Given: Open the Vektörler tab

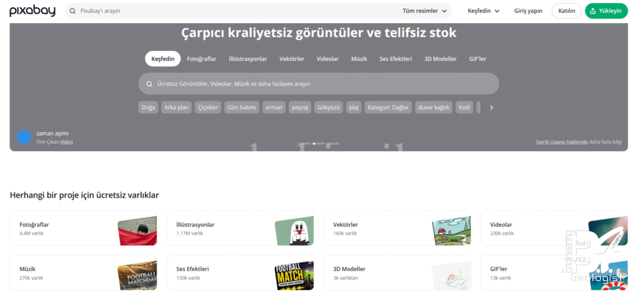Looking at the screenshot, I should click(x=292, y=59).
